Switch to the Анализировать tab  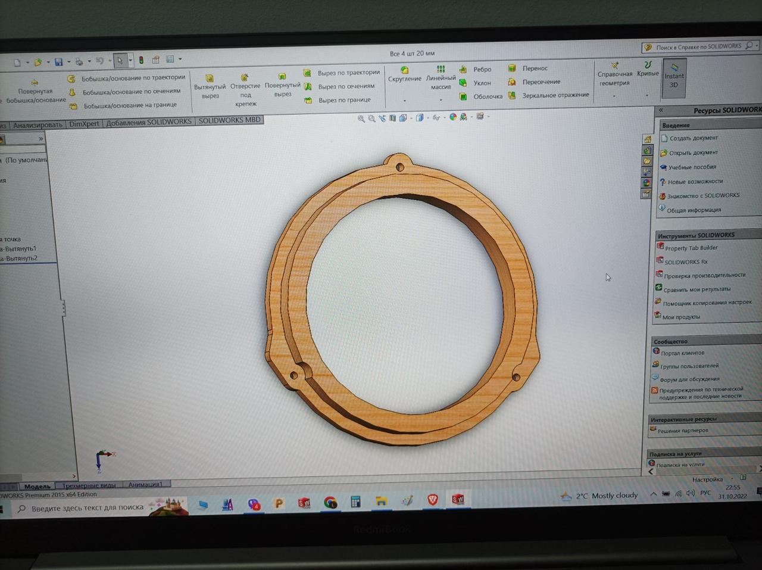(x=38, y=125)
